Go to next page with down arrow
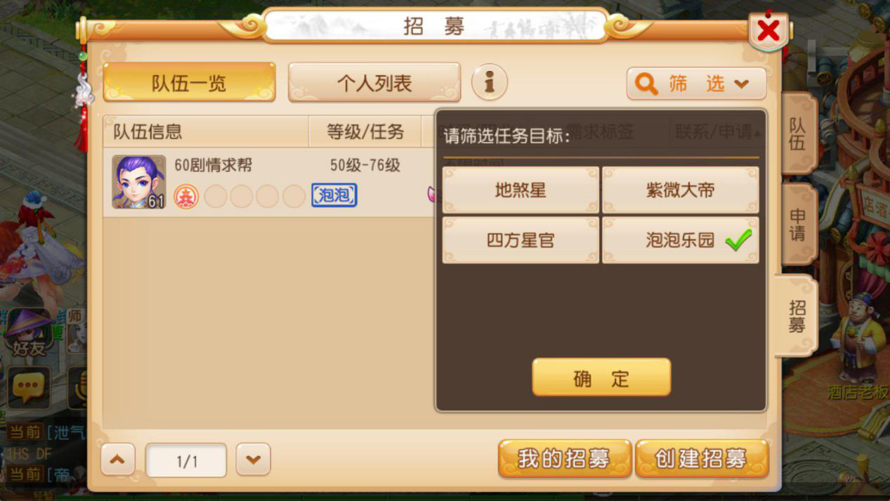 [x=254, y=460]
